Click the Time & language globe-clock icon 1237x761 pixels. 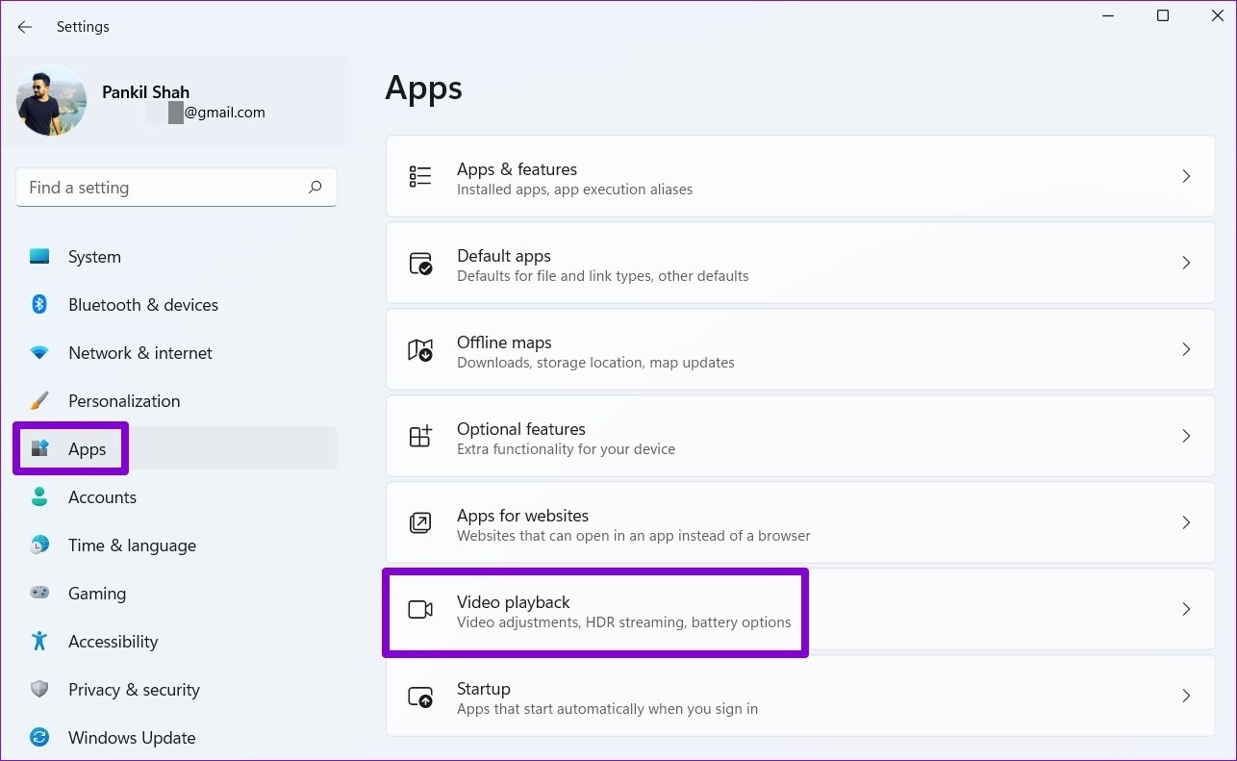[39, 545]
